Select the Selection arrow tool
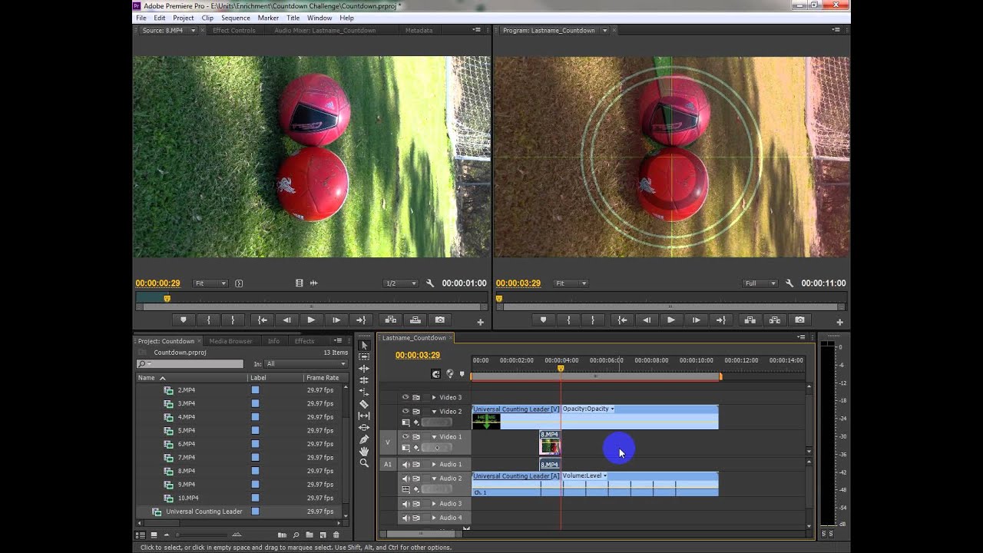Screen dimensions: 983x553 [x=364, y=345]
